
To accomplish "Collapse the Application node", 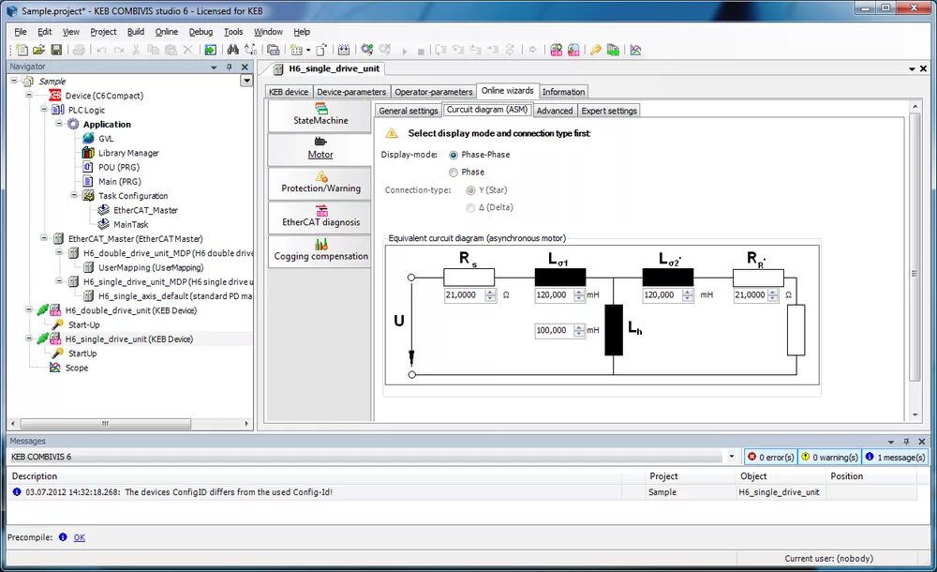I will 58,123.
